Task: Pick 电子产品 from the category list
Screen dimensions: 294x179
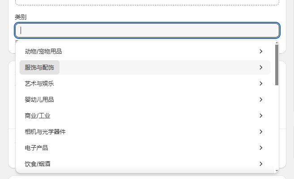Action: click(x=36, y=148)
